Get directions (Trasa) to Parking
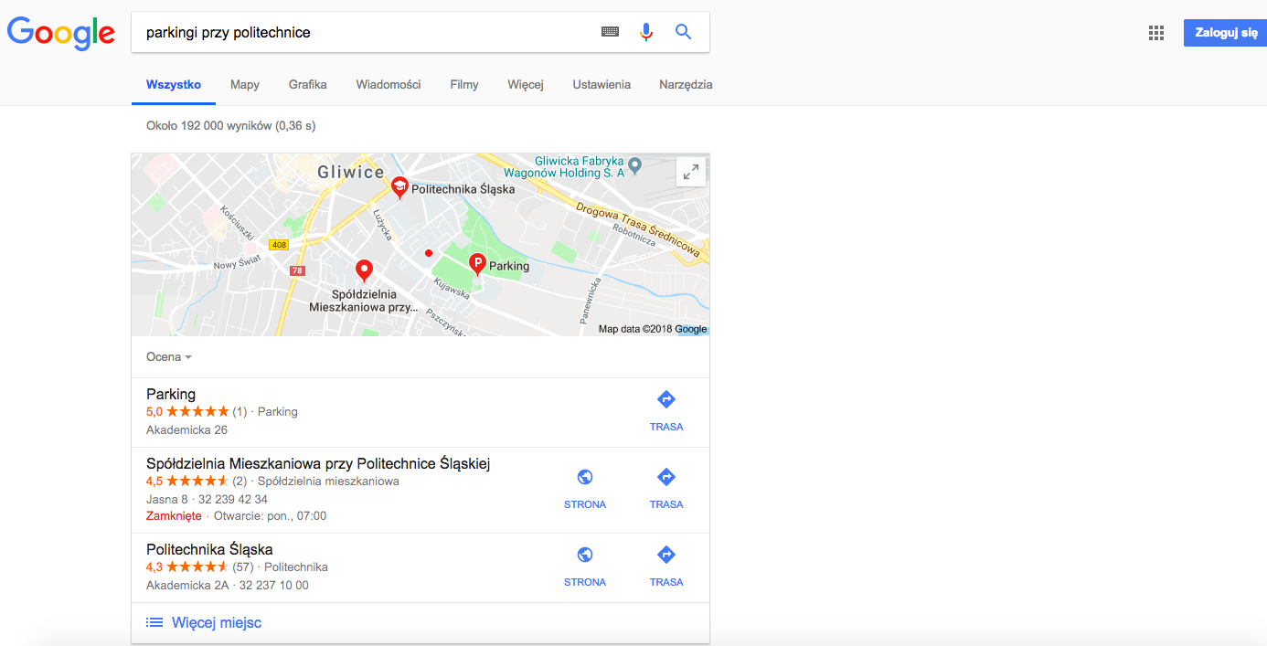1267x646 pixels. [666, 410]
